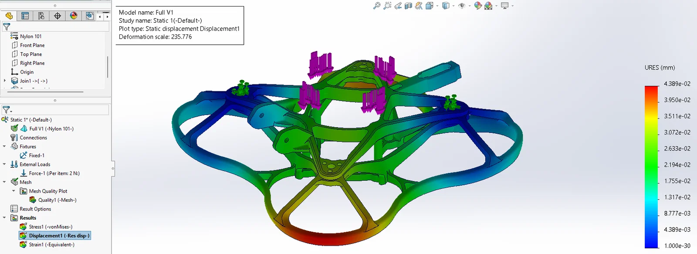Select the Front Plane
The width and height of the screenshot is (697, 254).
pyautogui.click(x=32, y=45)
